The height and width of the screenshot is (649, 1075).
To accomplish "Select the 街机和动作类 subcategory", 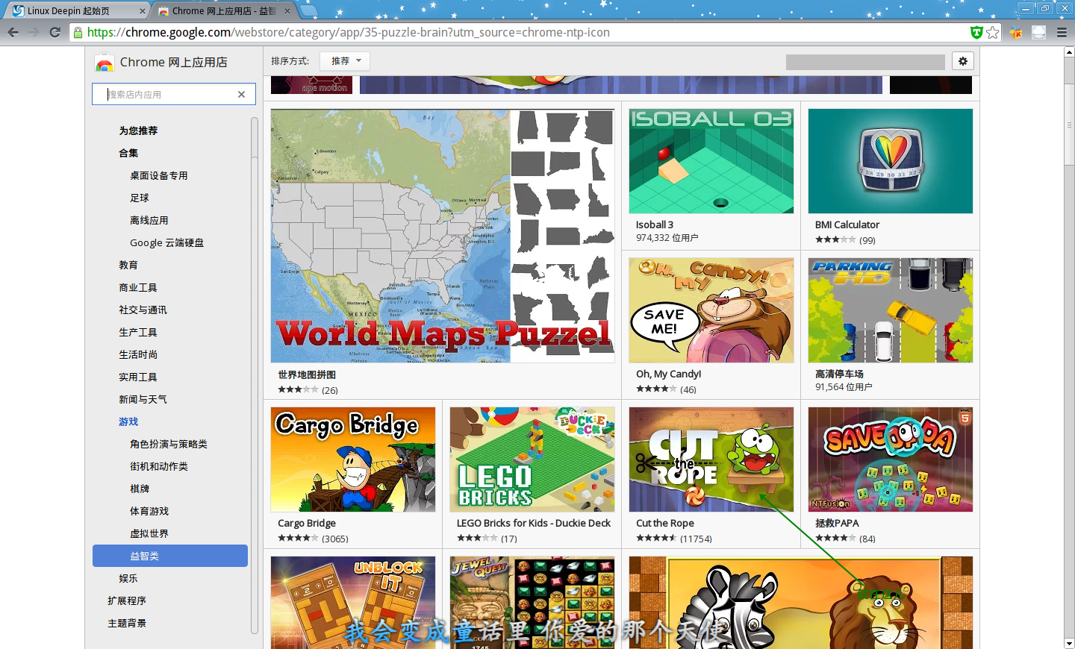I will tap(159, 466).
